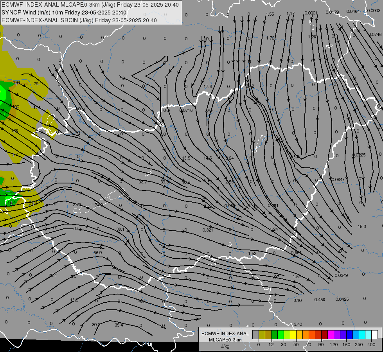Click the 1.55 value on the map

pos(270,14)
